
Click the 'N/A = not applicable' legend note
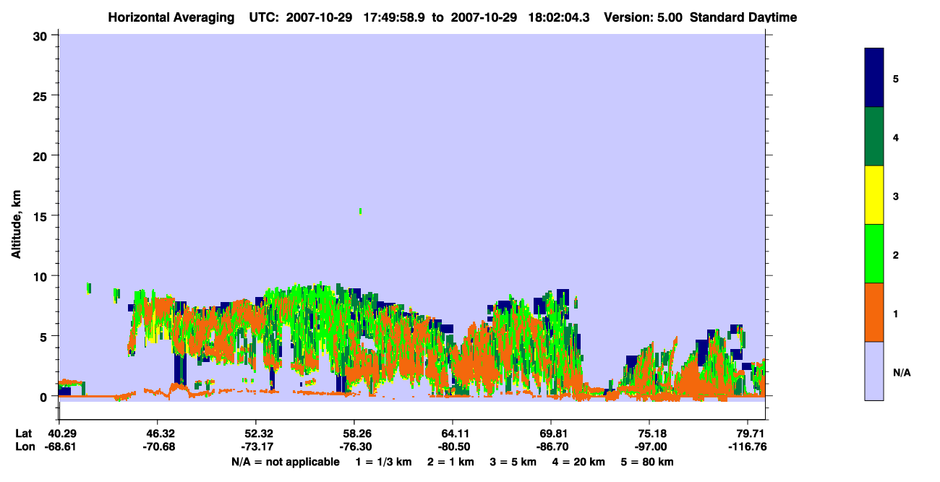pyautogui.click(x=285, y=462)
